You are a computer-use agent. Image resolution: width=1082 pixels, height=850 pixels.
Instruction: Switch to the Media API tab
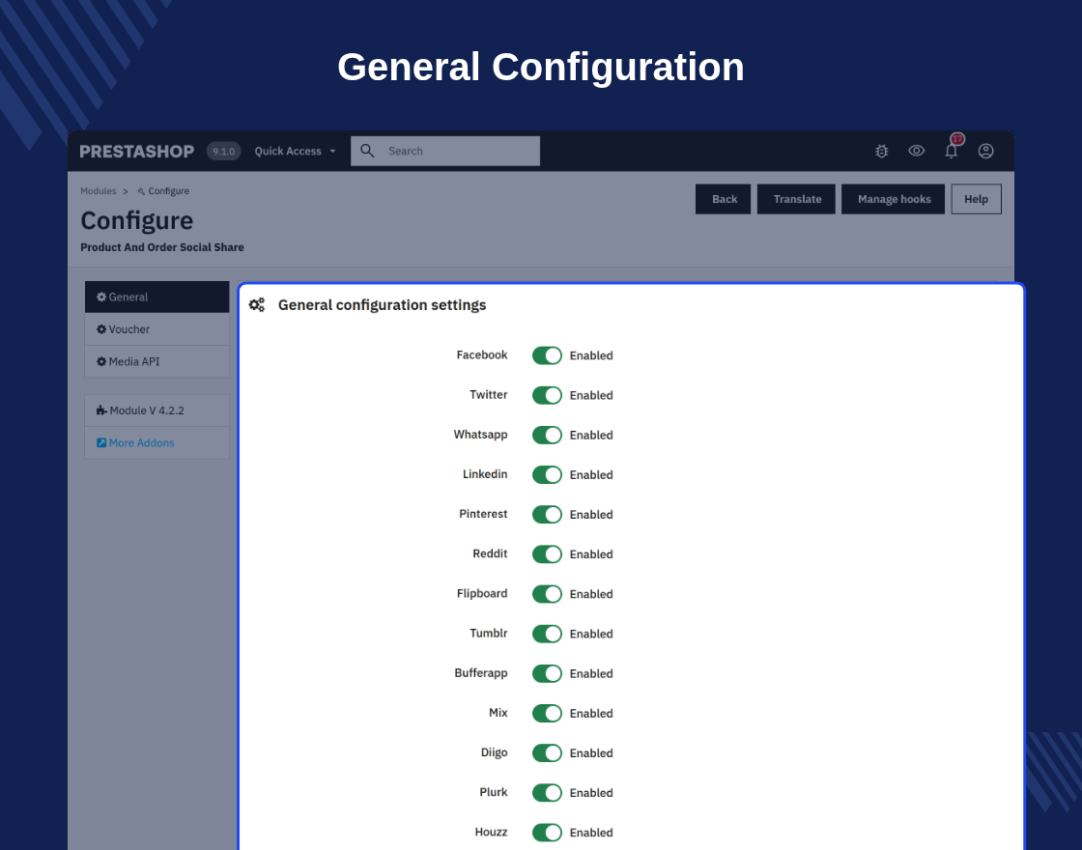pyautogui.click(x=157, y=361)
